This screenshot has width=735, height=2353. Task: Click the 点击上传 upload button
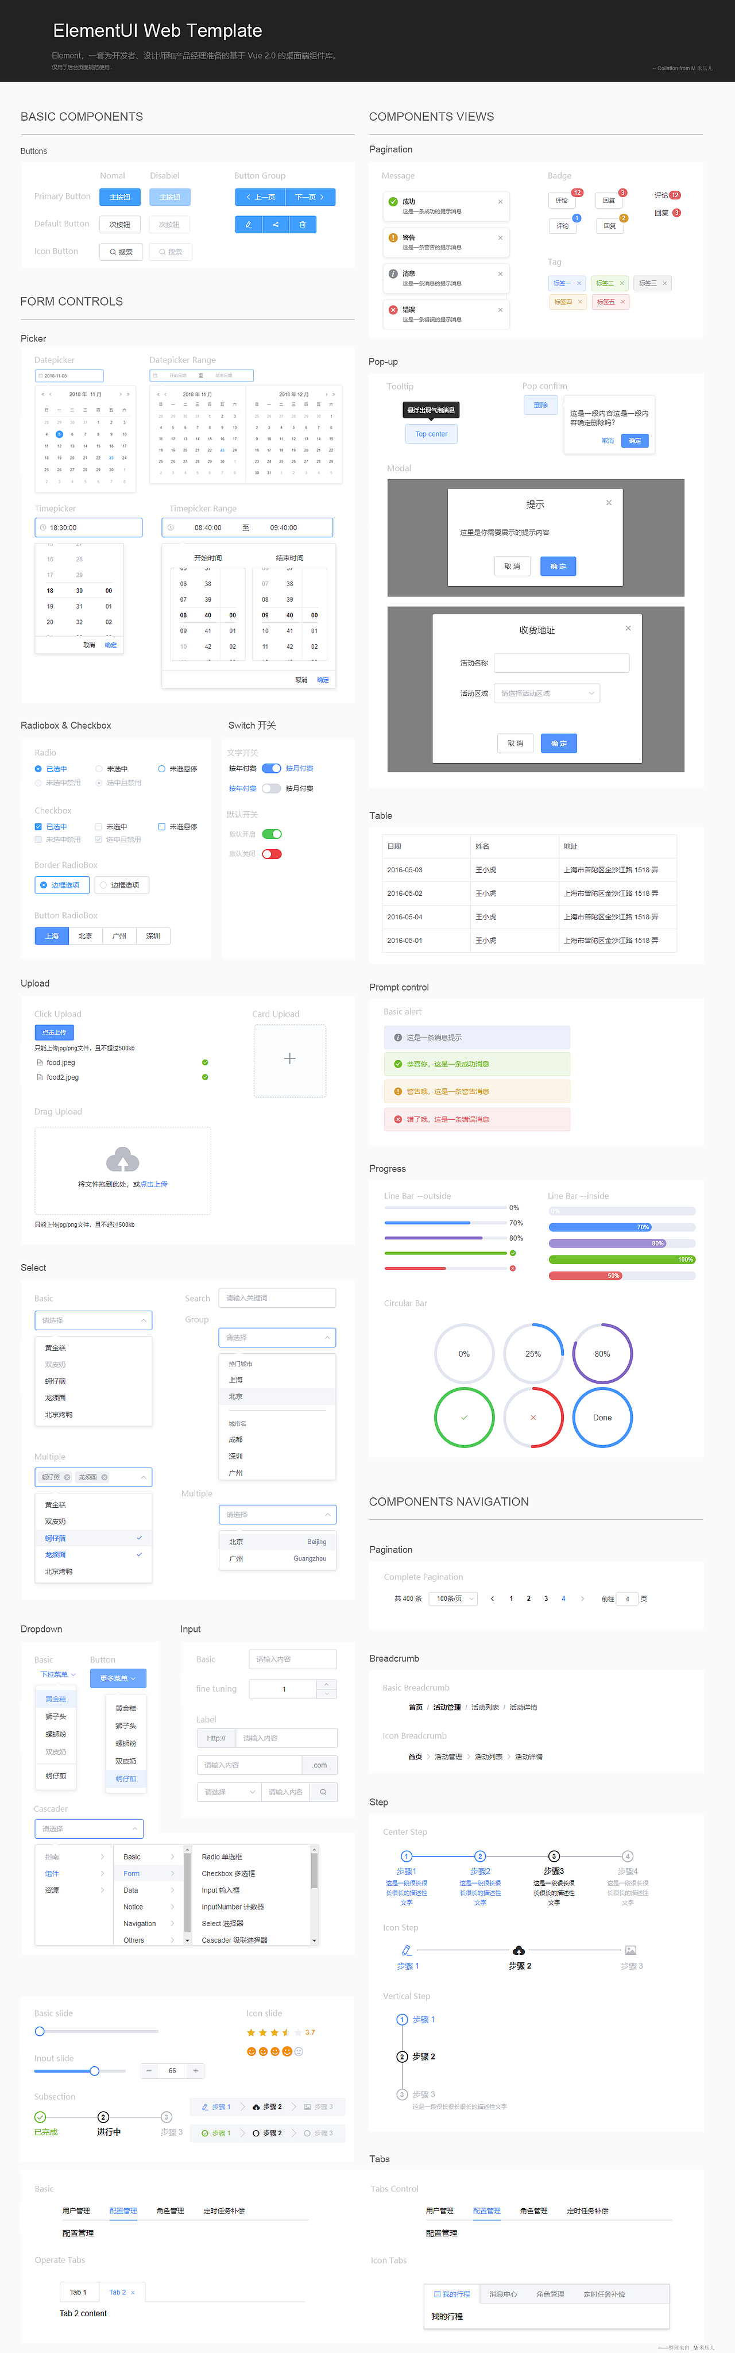[54, 1032]
